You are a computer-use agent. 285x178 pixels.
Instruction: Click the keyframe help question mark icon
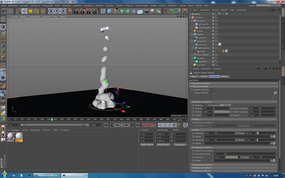click(x=154, y=125)
